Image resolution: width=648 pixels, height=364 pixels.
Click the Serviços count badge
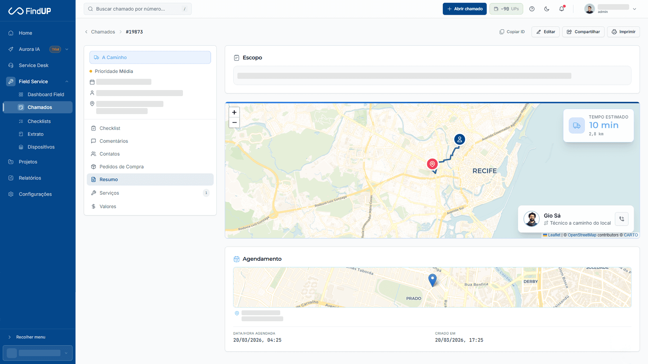(x=206, y=193)
